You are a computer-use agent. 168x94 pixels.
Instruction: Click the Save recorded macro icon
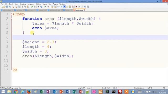point(88,7)
